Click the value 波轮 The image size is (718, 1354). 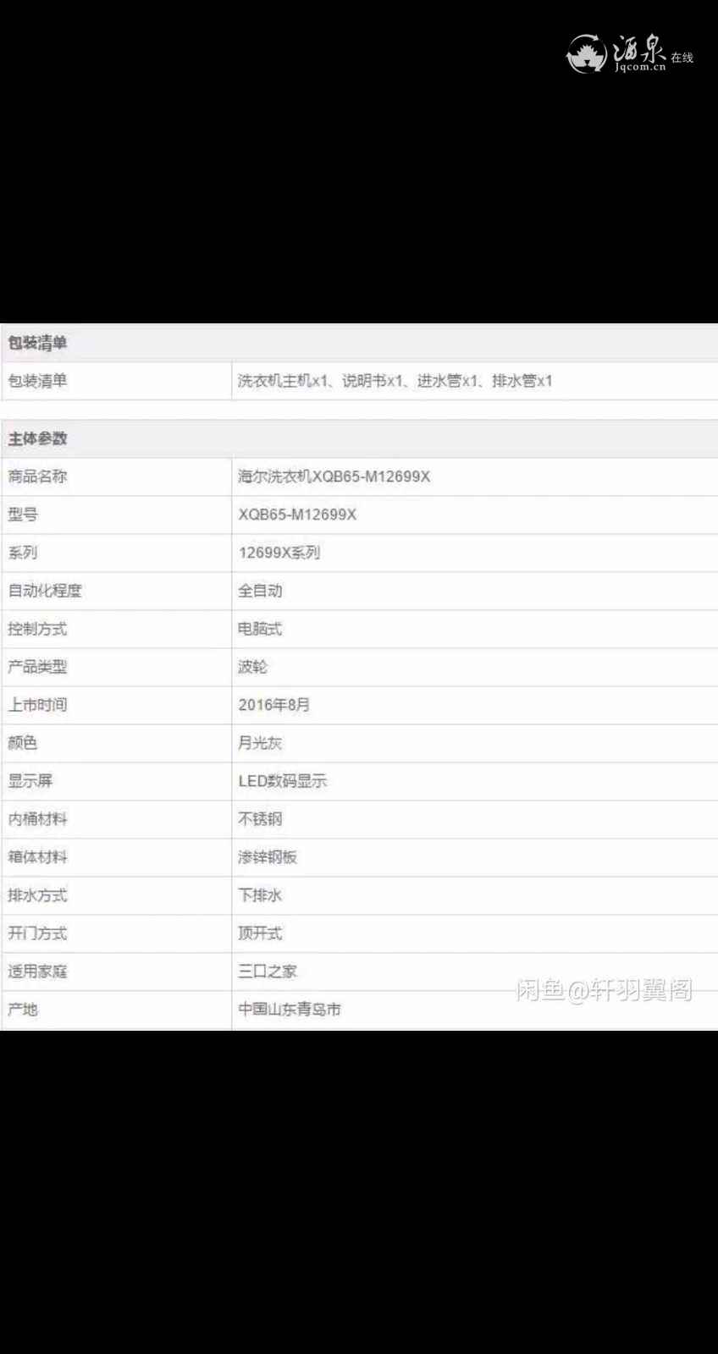pos(252,667)
